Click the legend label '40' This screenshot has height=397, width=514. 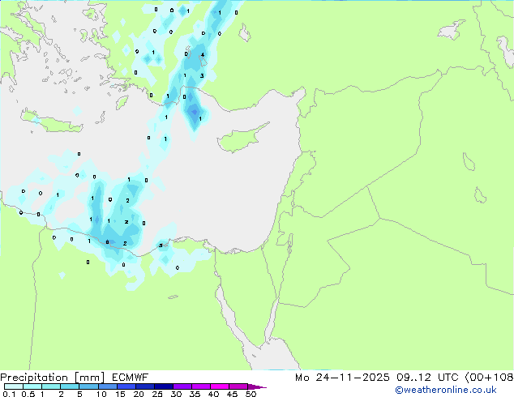[213, 394]
